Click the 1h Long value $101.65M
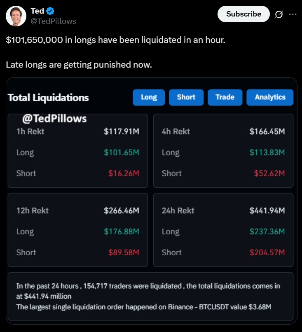Screen dimensions: 302x332 click(122, 153)
